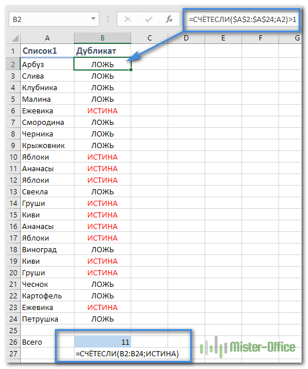Select Яблоки cell in row 12
This screenshot has height=369, width=308.
coord(47,180)
